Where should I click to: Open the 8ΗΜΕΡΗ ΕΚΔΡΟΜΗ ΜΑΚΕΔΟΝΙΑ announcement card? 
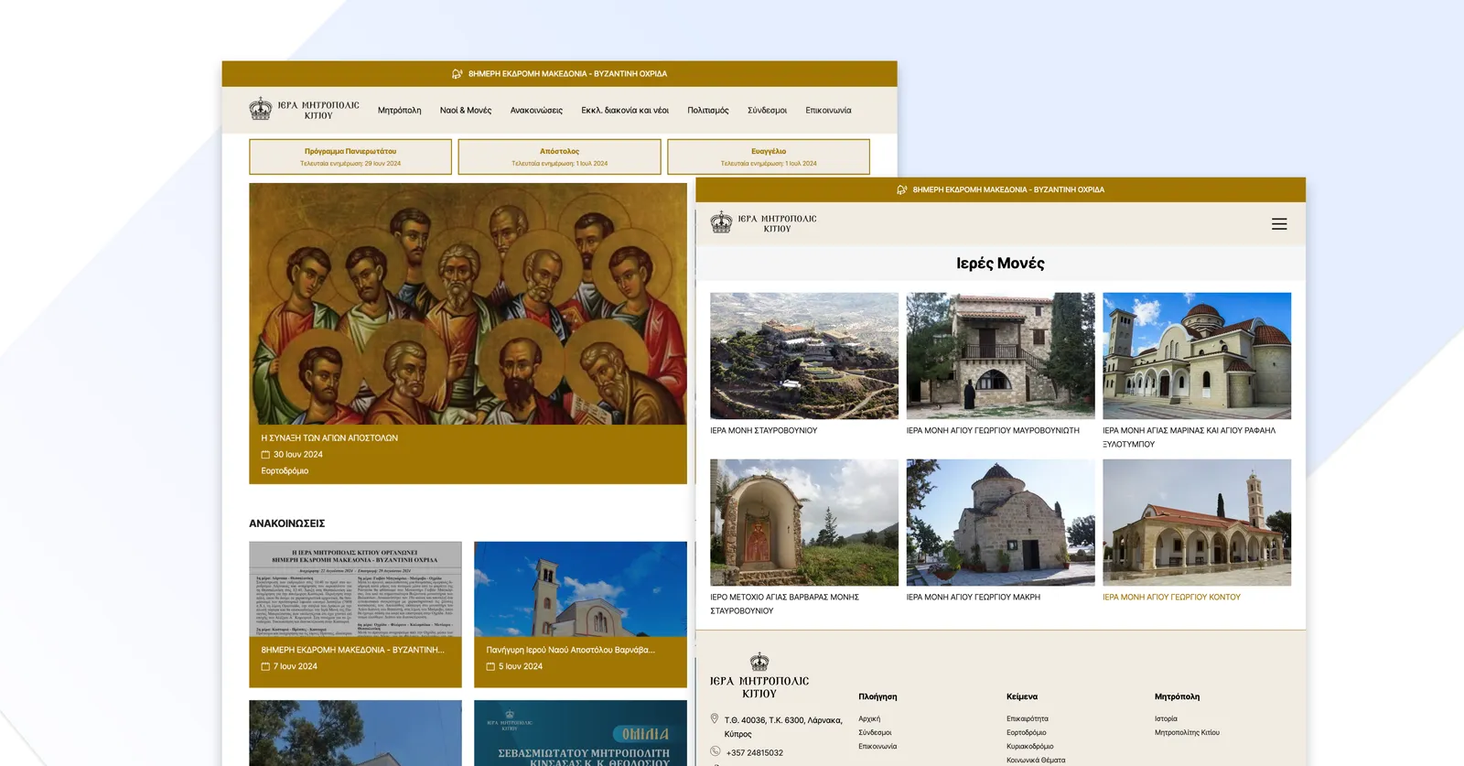click(x=355, y=614)
